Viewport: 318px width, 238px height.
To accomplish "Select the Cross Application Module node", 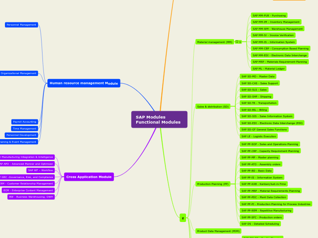I will 89,177.
